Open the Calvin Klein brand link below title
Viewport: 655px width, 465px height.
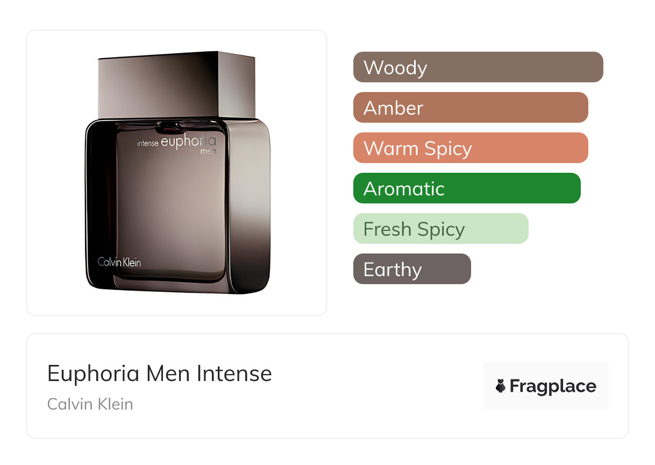(90, 404)
